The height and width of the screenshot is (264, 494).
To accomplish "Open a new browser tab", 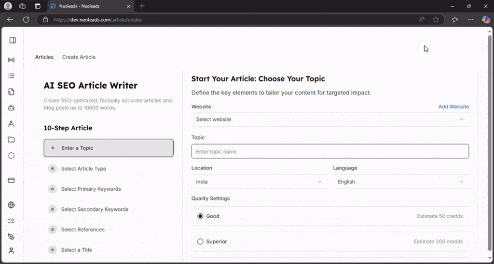I will coord(142,6).
